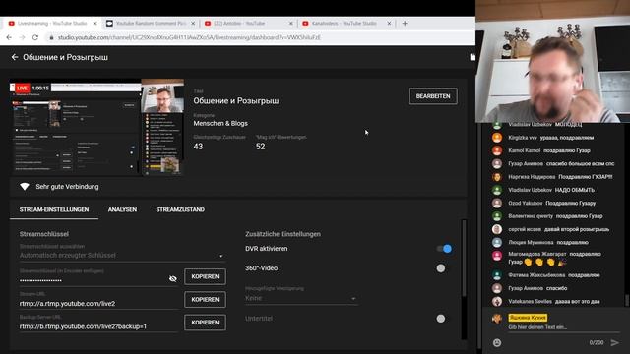
Task: Click Магомедова Жавгарат's avatar in chat
Action: [x=497, y=256]
